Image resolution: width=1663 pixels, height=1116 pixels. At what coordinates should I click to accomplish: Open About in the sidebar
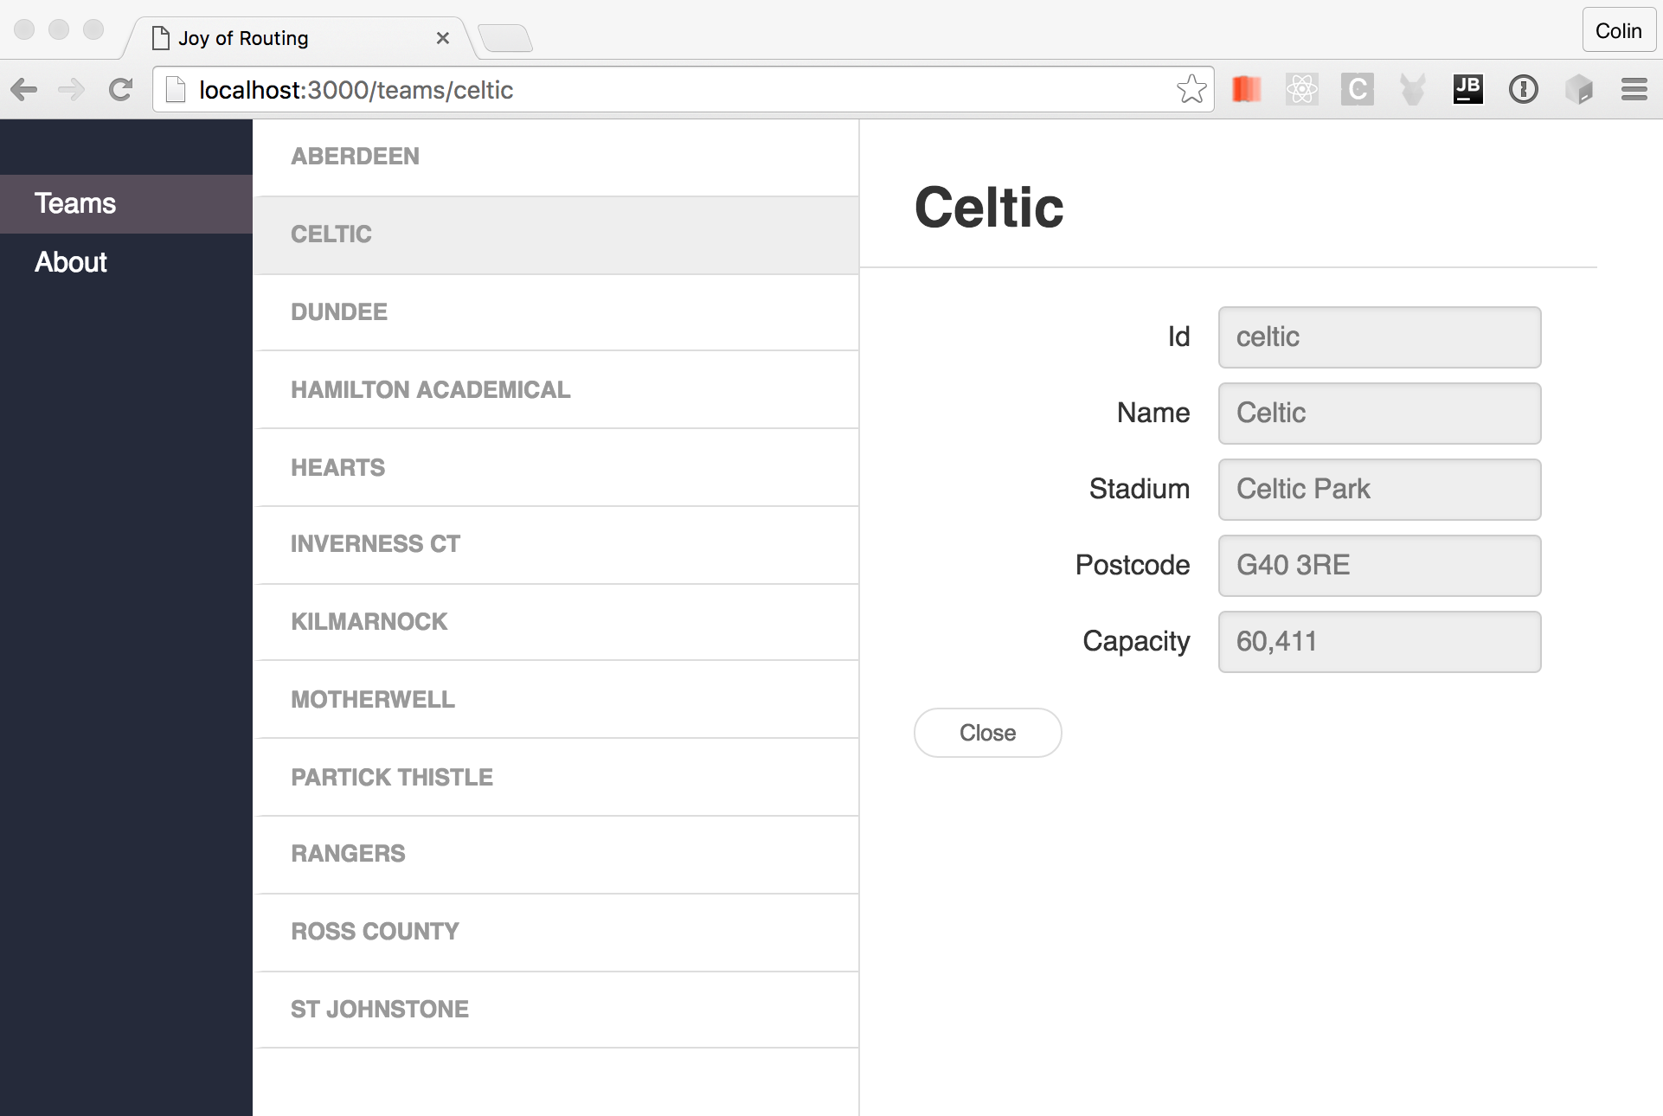[x=126, y=262]
